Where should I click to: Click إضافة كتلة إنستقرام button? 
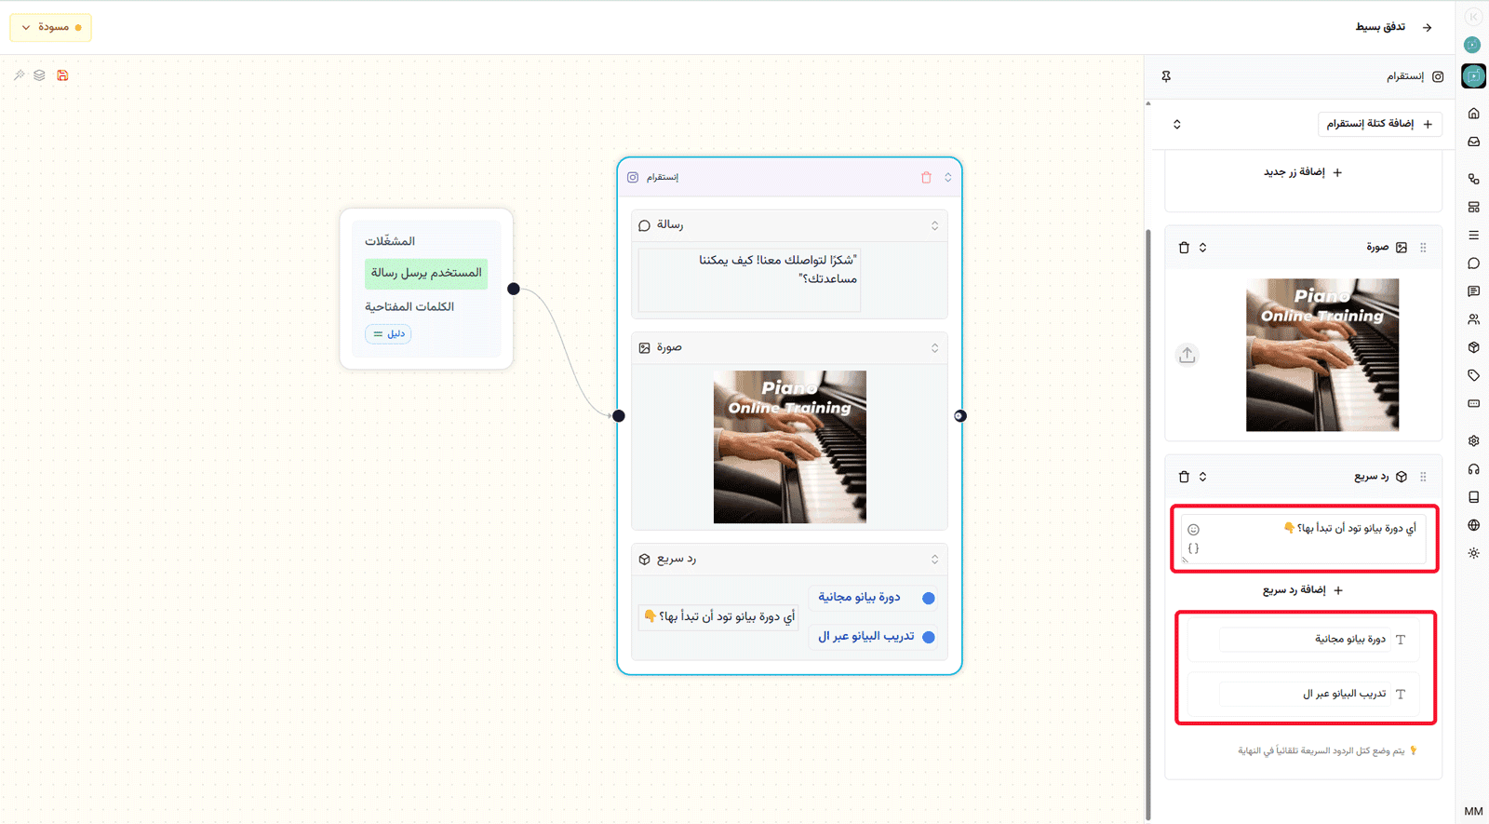(x=1380, y=124)
